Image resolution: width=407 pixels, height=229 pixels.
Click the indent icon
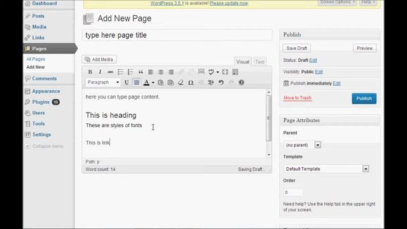(210, 83)
